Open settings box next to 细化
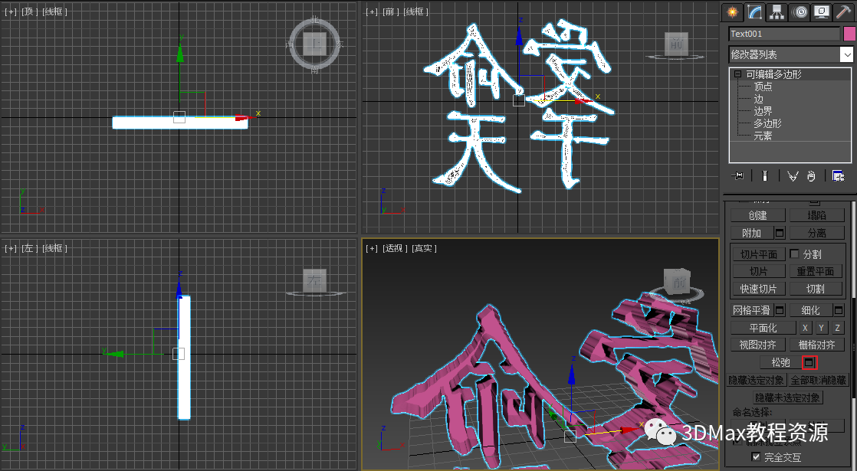Image resolution: width=857 pixels, height=471 pixels. coord(839,310)
